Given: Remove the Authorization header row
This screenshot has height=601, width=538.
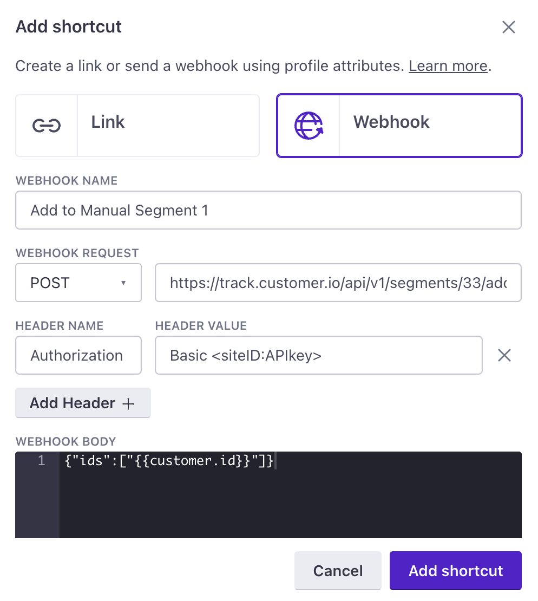Looking at the screenshot, I should [x=504, y=355].
